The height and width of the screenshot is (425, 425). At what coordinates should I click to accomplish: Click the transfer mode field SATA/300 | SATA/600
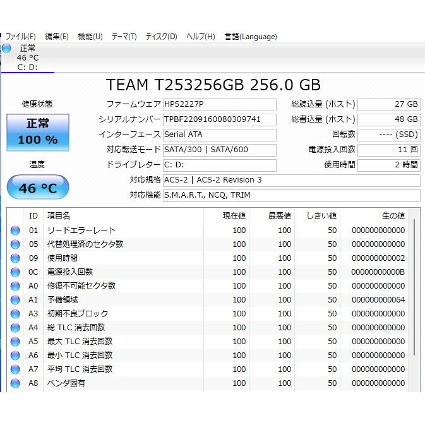coord(220,150)
